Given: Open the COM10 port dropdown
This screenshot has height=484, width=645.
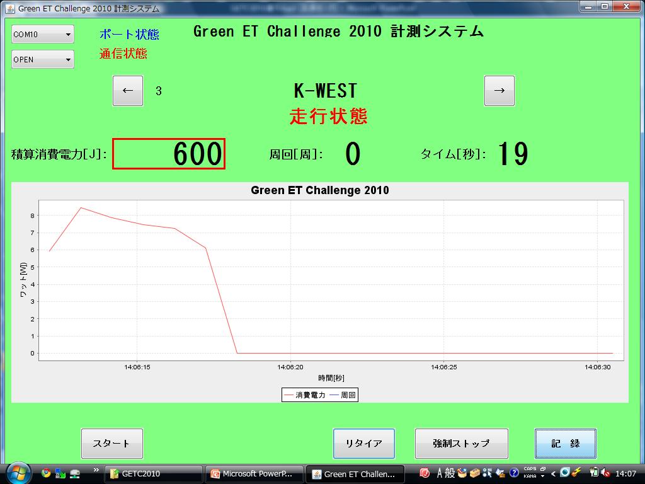Looking at the screenshot, I should 43,35.
